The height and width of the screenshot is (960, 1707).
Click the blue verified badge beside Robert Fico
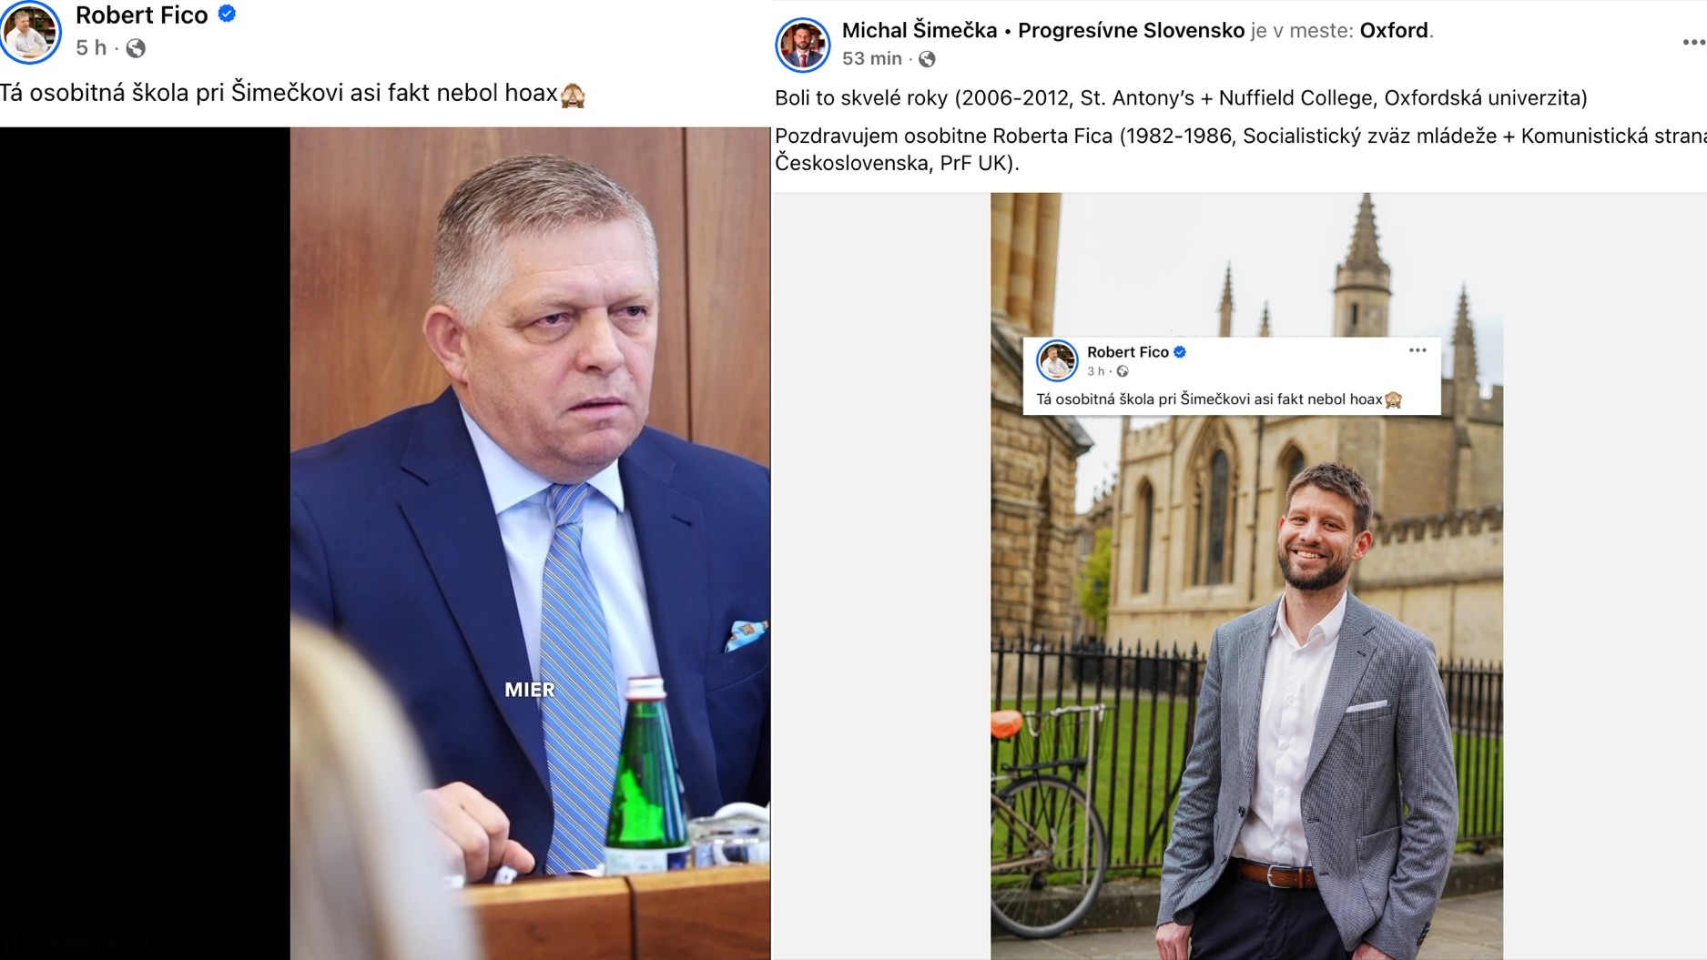228,15
